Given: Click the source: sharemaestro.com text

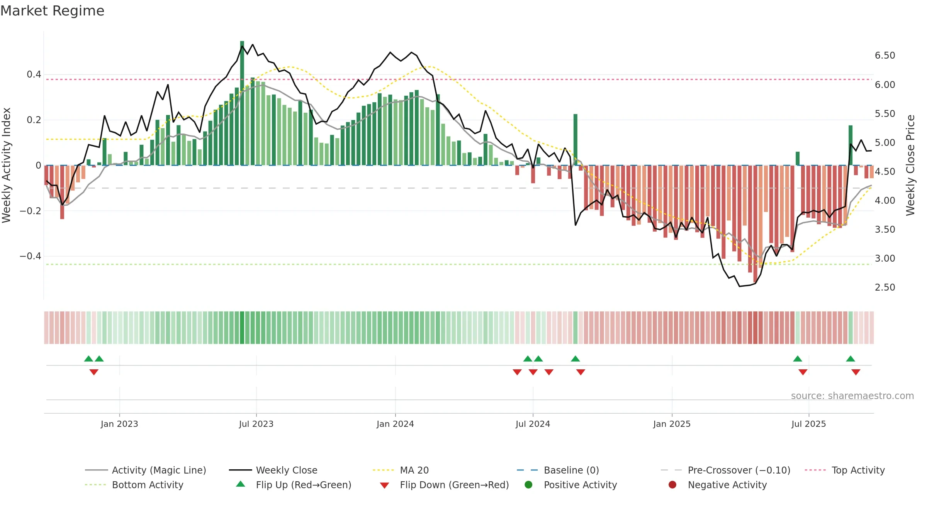Looking at the screenshot, I should (852, 396).
